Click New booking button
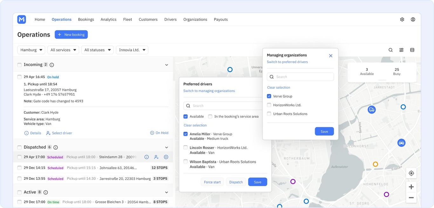Image resolution: width=434 pixels, height=208 pixels. [x=71, y=35]
